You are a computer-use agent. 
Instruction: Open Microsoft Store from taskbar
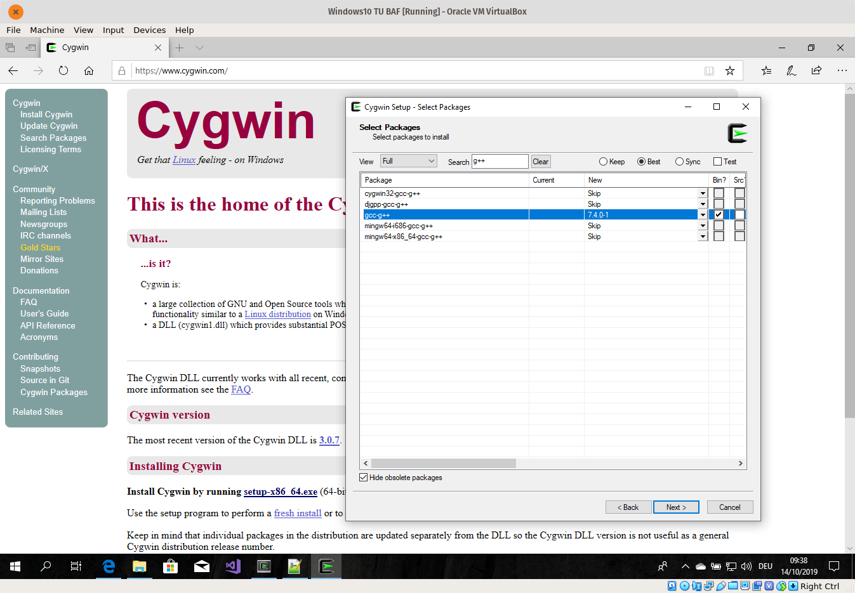click(170, 566)
